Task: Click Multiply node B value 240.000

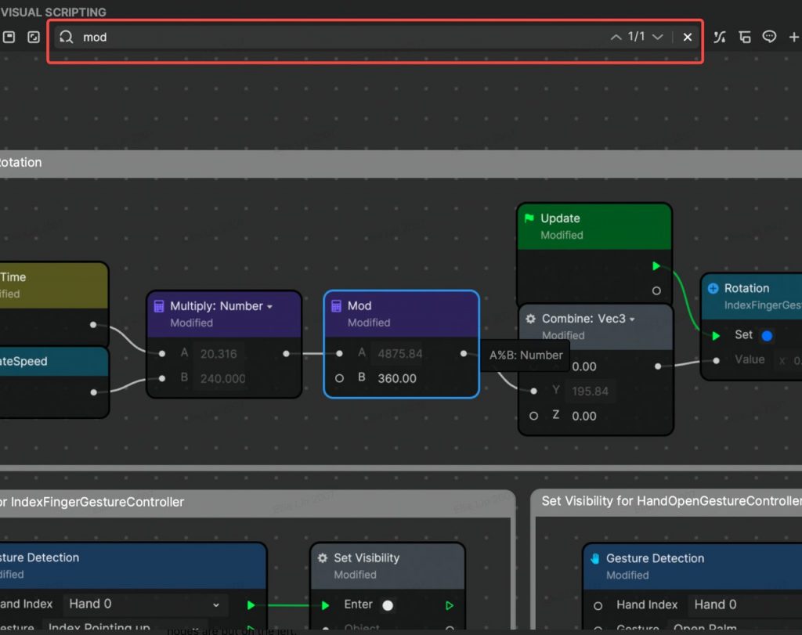Action: point(222,378)
